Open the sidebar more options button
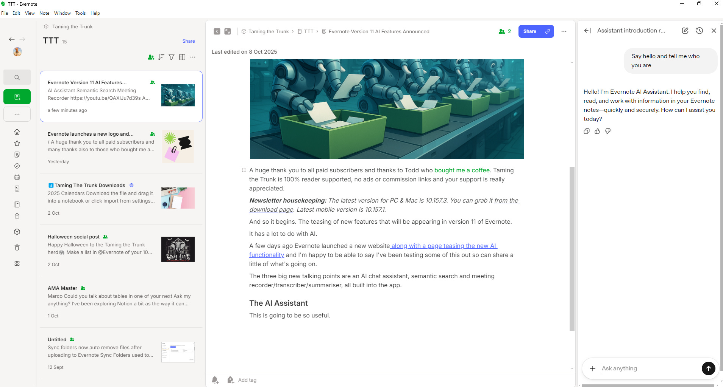Viewport: 723px width, 387px height. point(17,114)
